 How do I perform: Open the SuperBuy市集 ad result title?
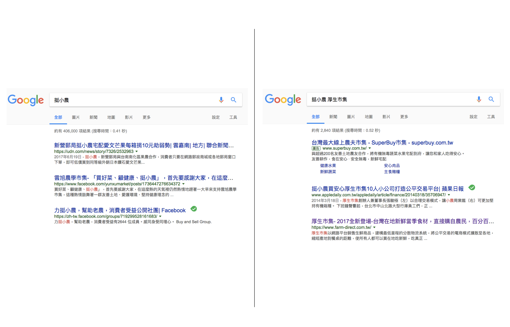coord(382,143)
